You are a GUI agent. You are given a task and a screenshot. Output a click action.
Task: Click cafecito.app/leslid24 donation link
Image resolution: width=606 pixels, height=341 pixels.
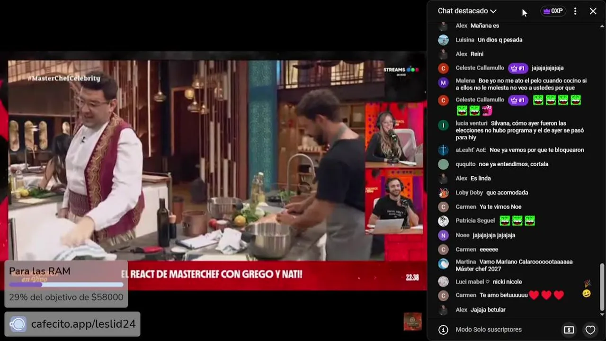pos(83,324)
